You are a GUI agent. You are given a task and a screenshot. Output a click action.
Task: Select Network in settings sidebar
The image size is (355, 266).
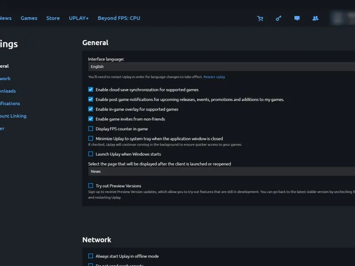[x=5, y=78]
